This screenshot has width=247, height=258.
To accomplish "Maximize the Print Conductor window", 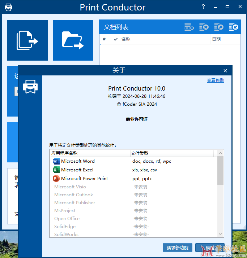I will coord(227,6).
